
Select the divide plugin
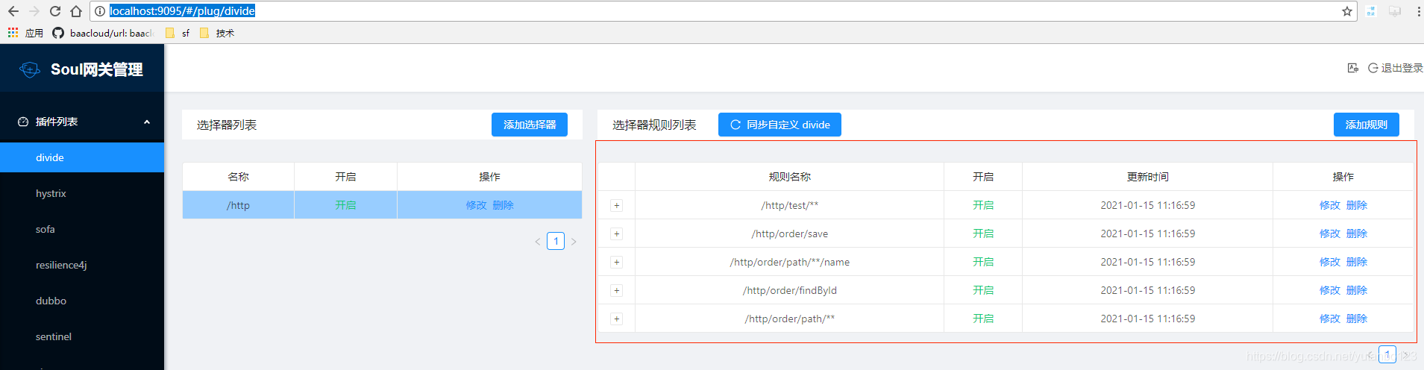point(82,157)
